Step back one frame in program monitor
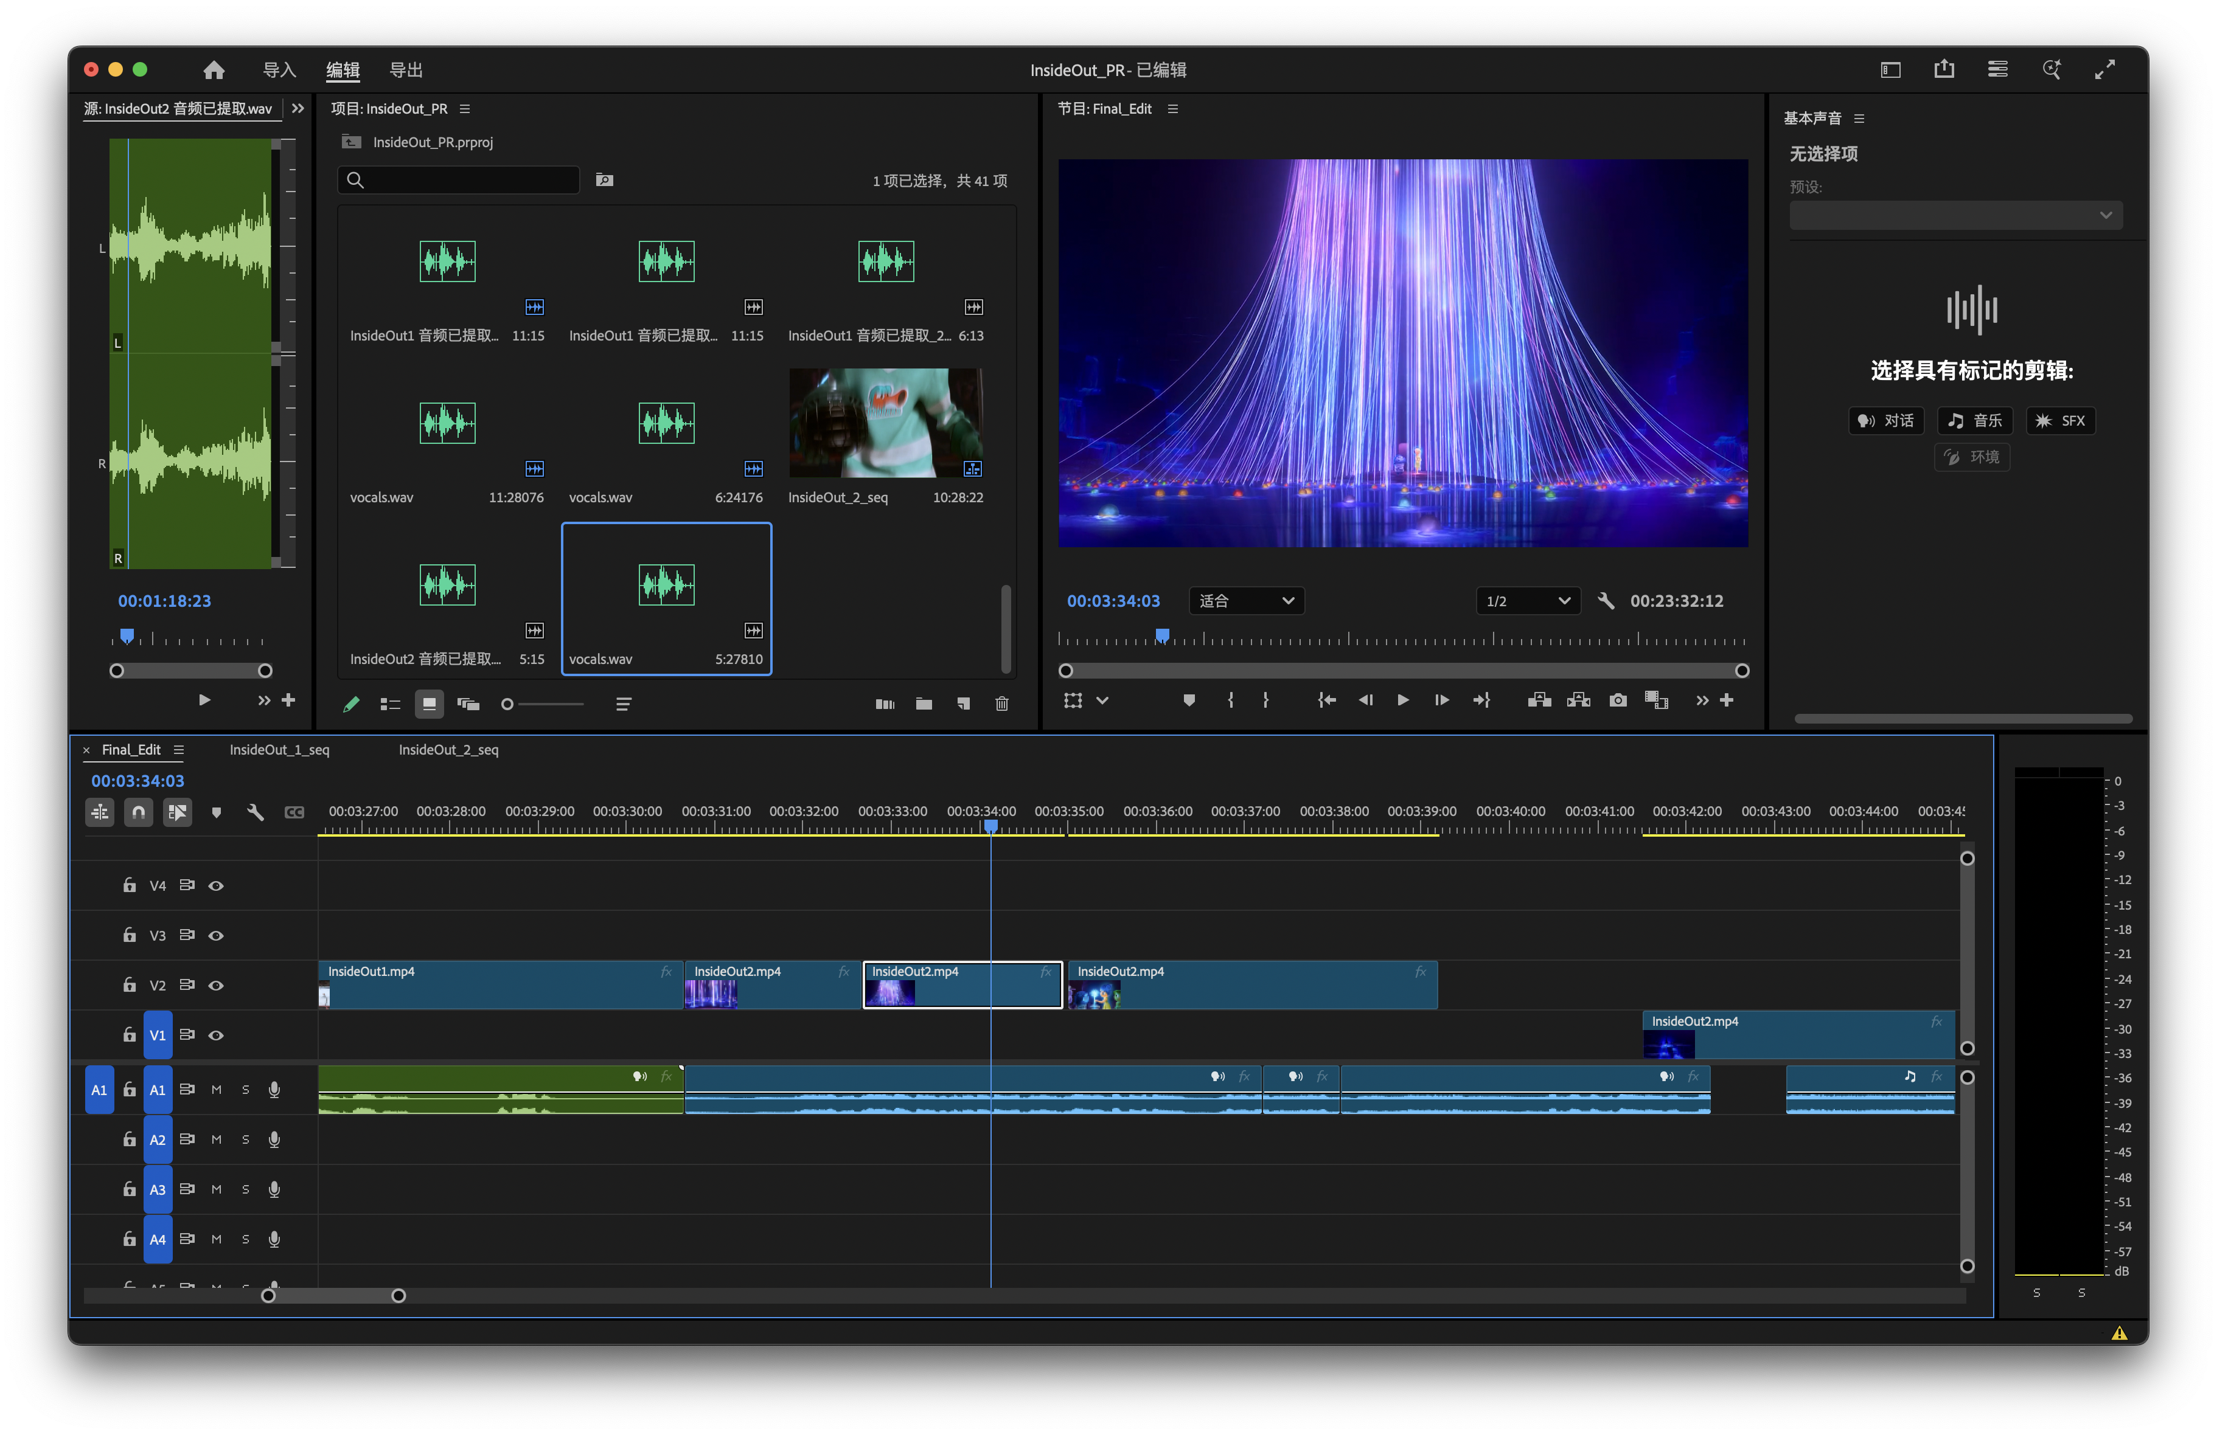Screen dimensions: 2217x1435 click(1366, 700)
